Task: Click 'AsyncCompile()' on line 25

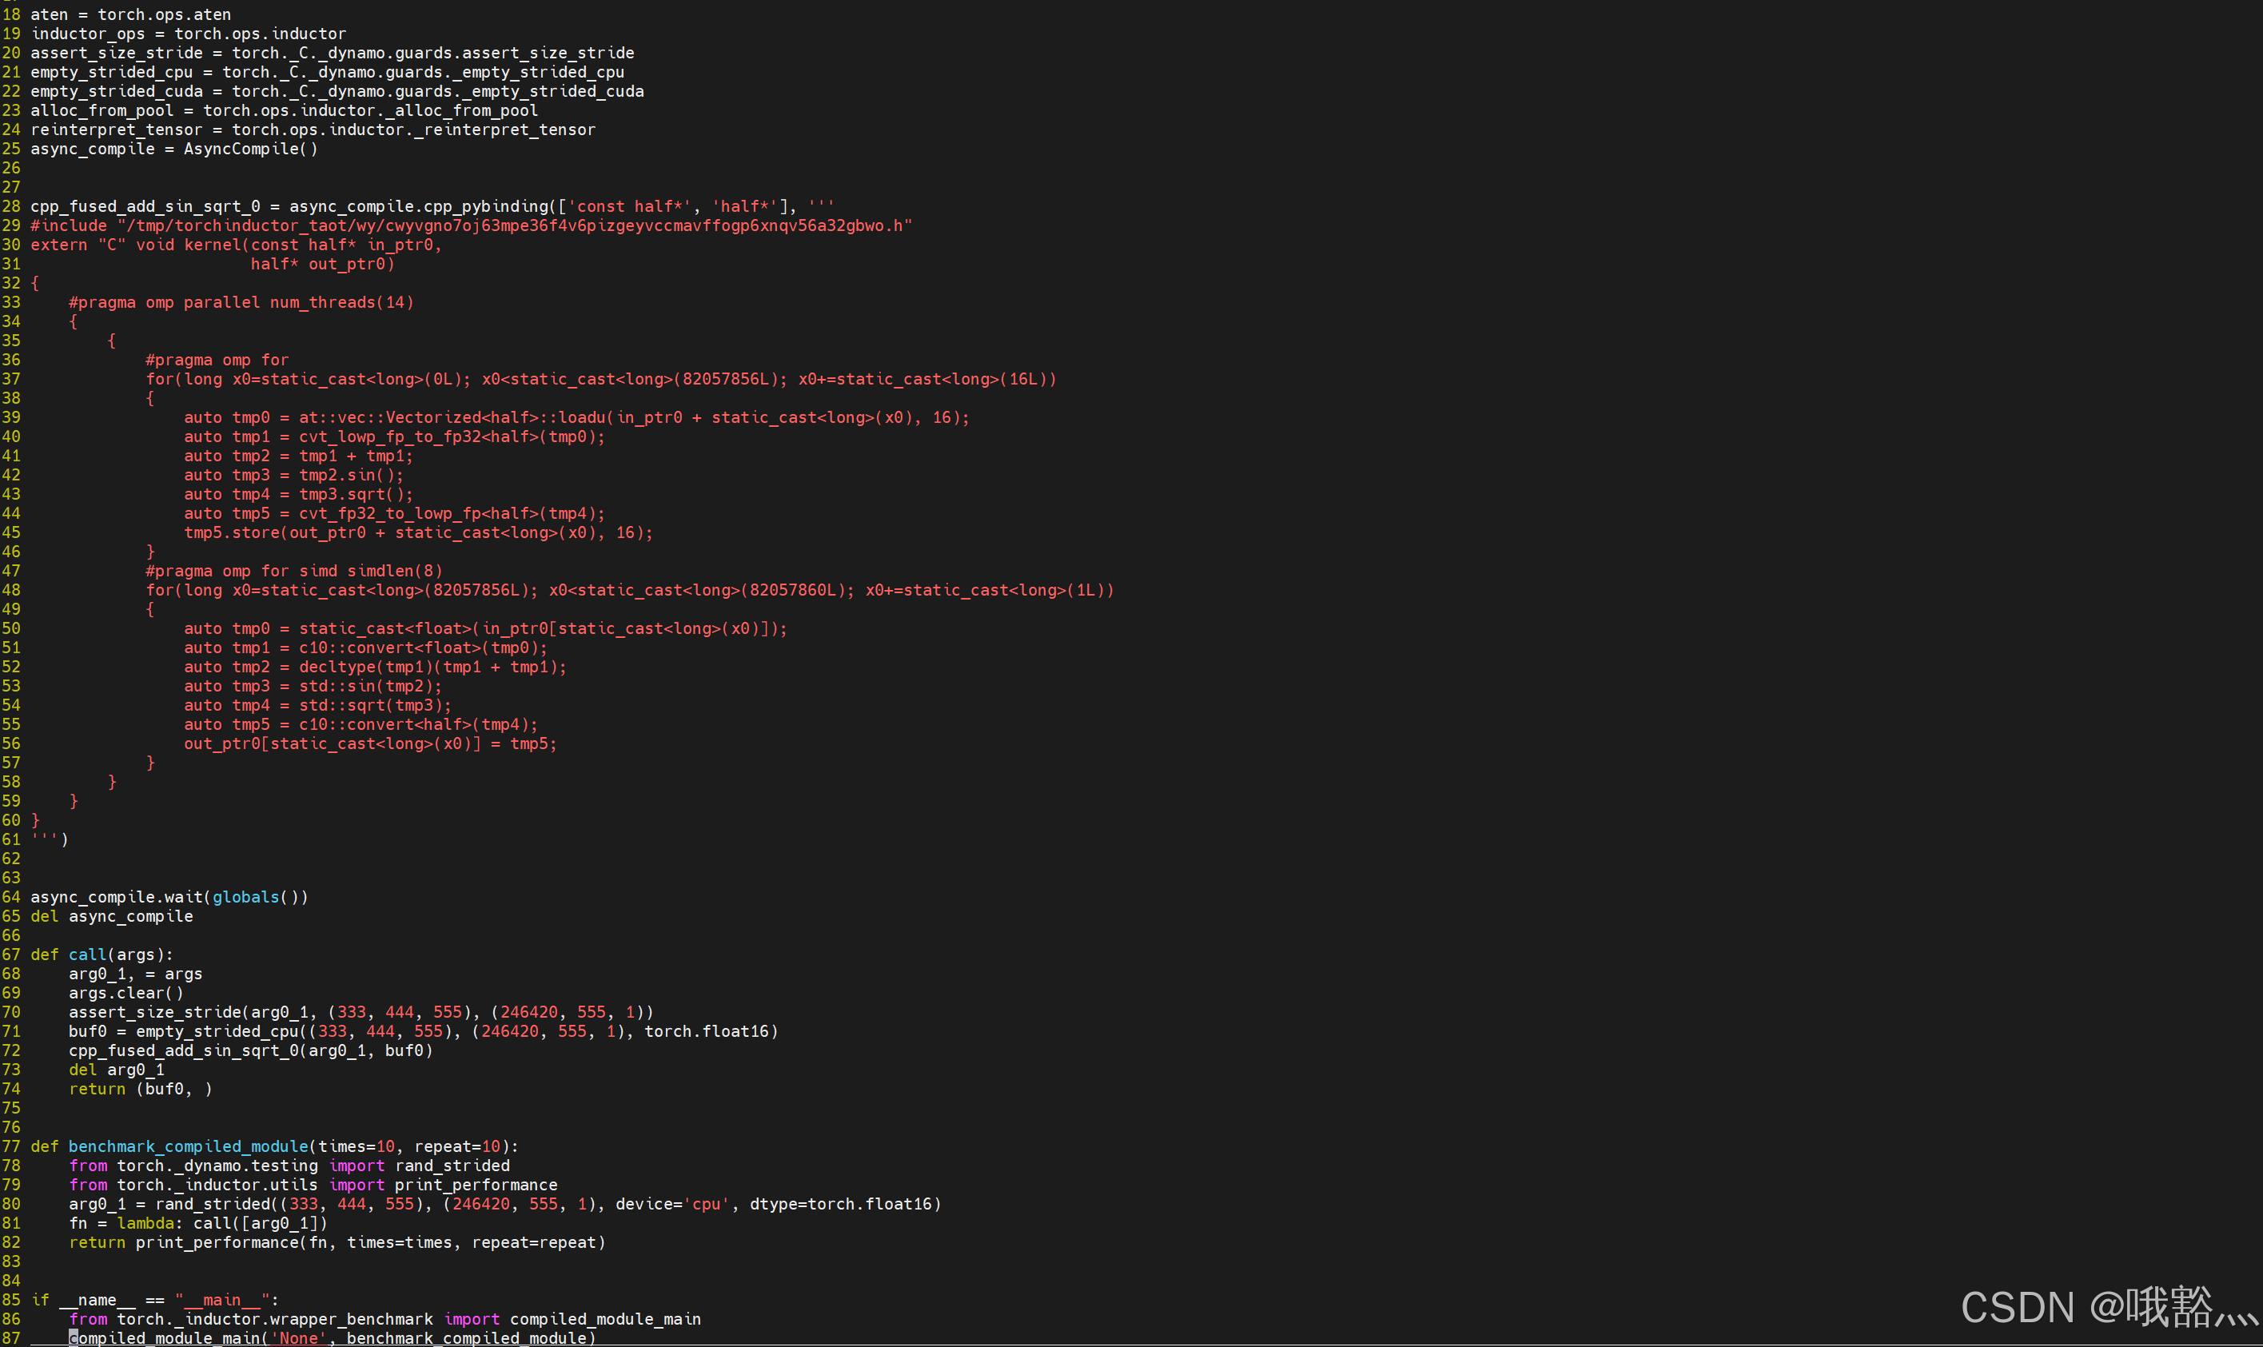Action: pyautogui.click(x=250, y=149)
